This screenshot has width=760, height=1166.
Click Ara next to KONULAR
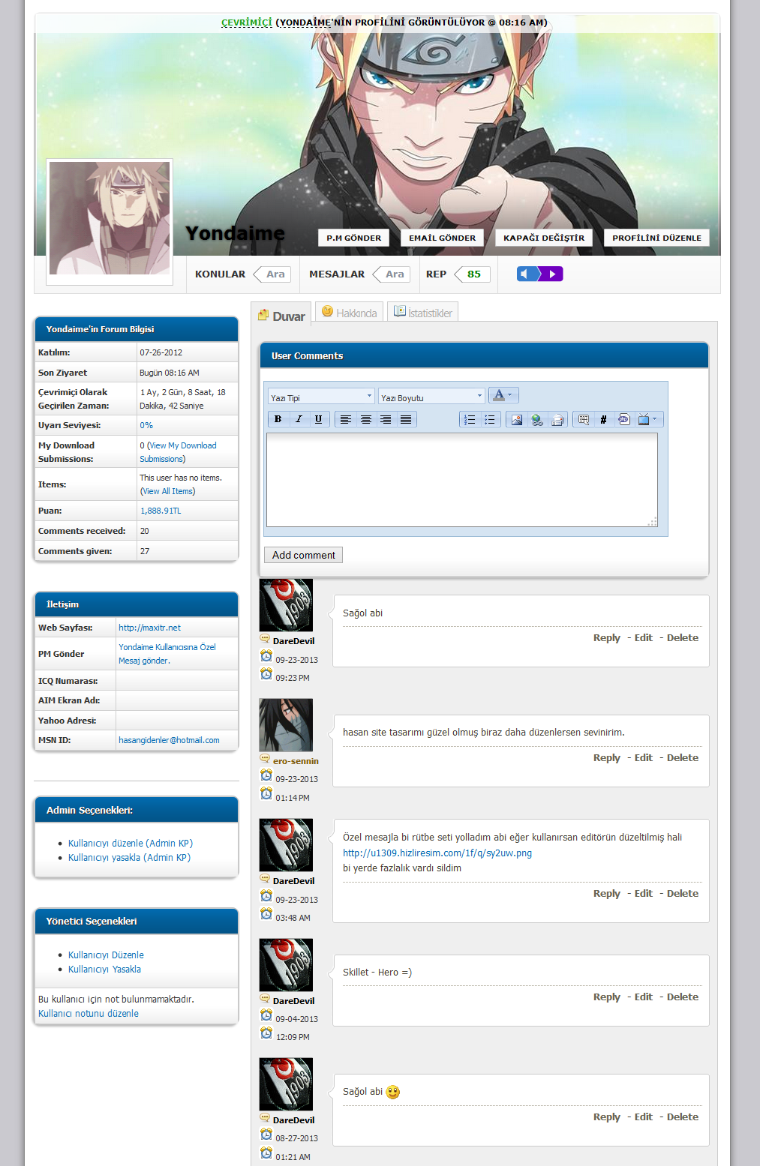click(x=272, y=274)
